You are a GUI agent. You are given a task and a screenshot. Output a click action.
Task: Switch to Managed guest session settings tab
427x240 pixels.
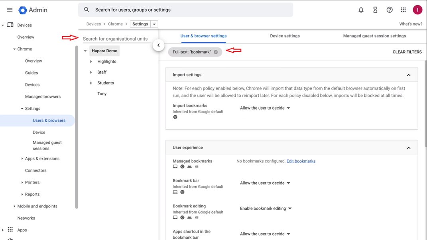click(374, 36)
